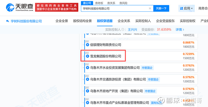
Task: Expand 信银理财有限责任公司 node
Action: [87, 45]
